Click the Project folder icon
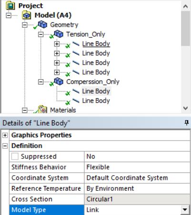 point(10,6)
